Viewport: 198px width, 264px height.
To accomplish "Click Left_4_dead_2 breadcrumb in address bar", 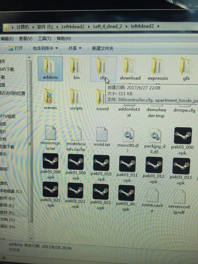I will tap(107, 27).
